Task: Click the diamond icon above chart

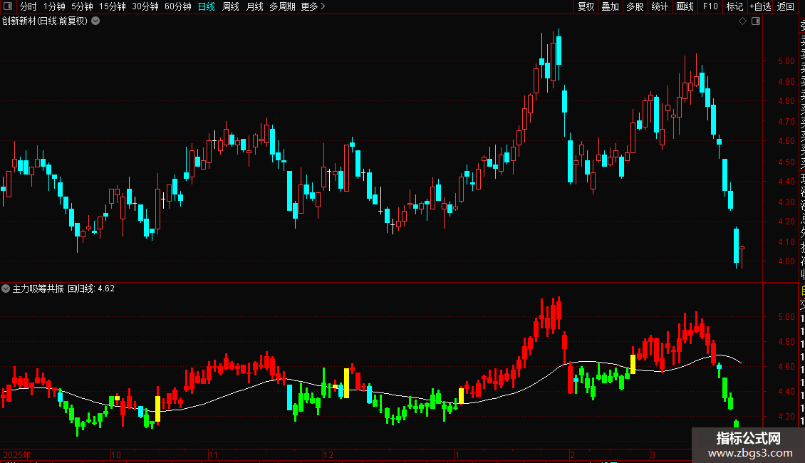Action: (x=742, y=21)
